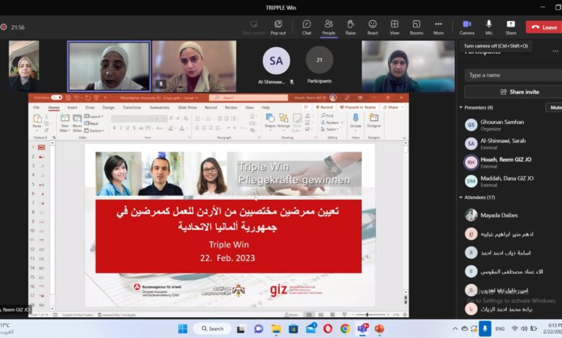Switch to the Slide Show ribbon tab
Viewport: 562px width, 338px height.
click(x=187, y=107)
